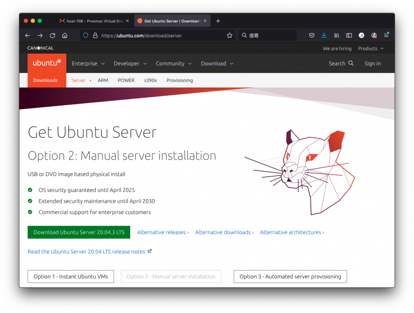Image resolution: width=414 pixels, height=313 pixels.
Task: Open Alternative releases link
Action: tap(163, 232)
